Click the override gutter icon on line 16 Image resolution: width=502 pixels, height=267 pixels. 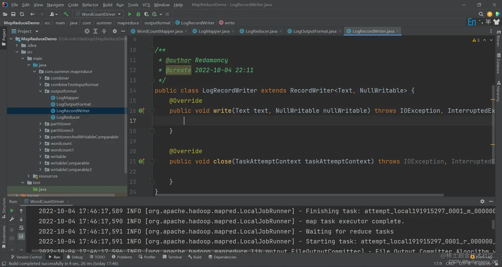142,111
